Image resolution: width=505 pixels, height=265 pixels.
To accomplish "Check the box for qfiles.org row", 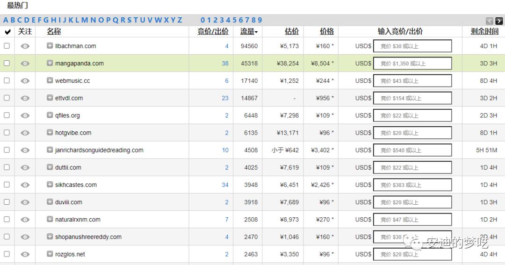I will [7, 115].
